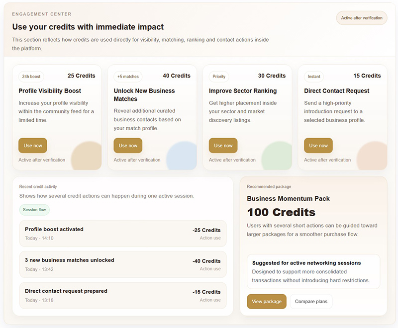Screen dimensions: 398x328
Task: Open the Direct contact request prepared row
Action: (123, 295)
